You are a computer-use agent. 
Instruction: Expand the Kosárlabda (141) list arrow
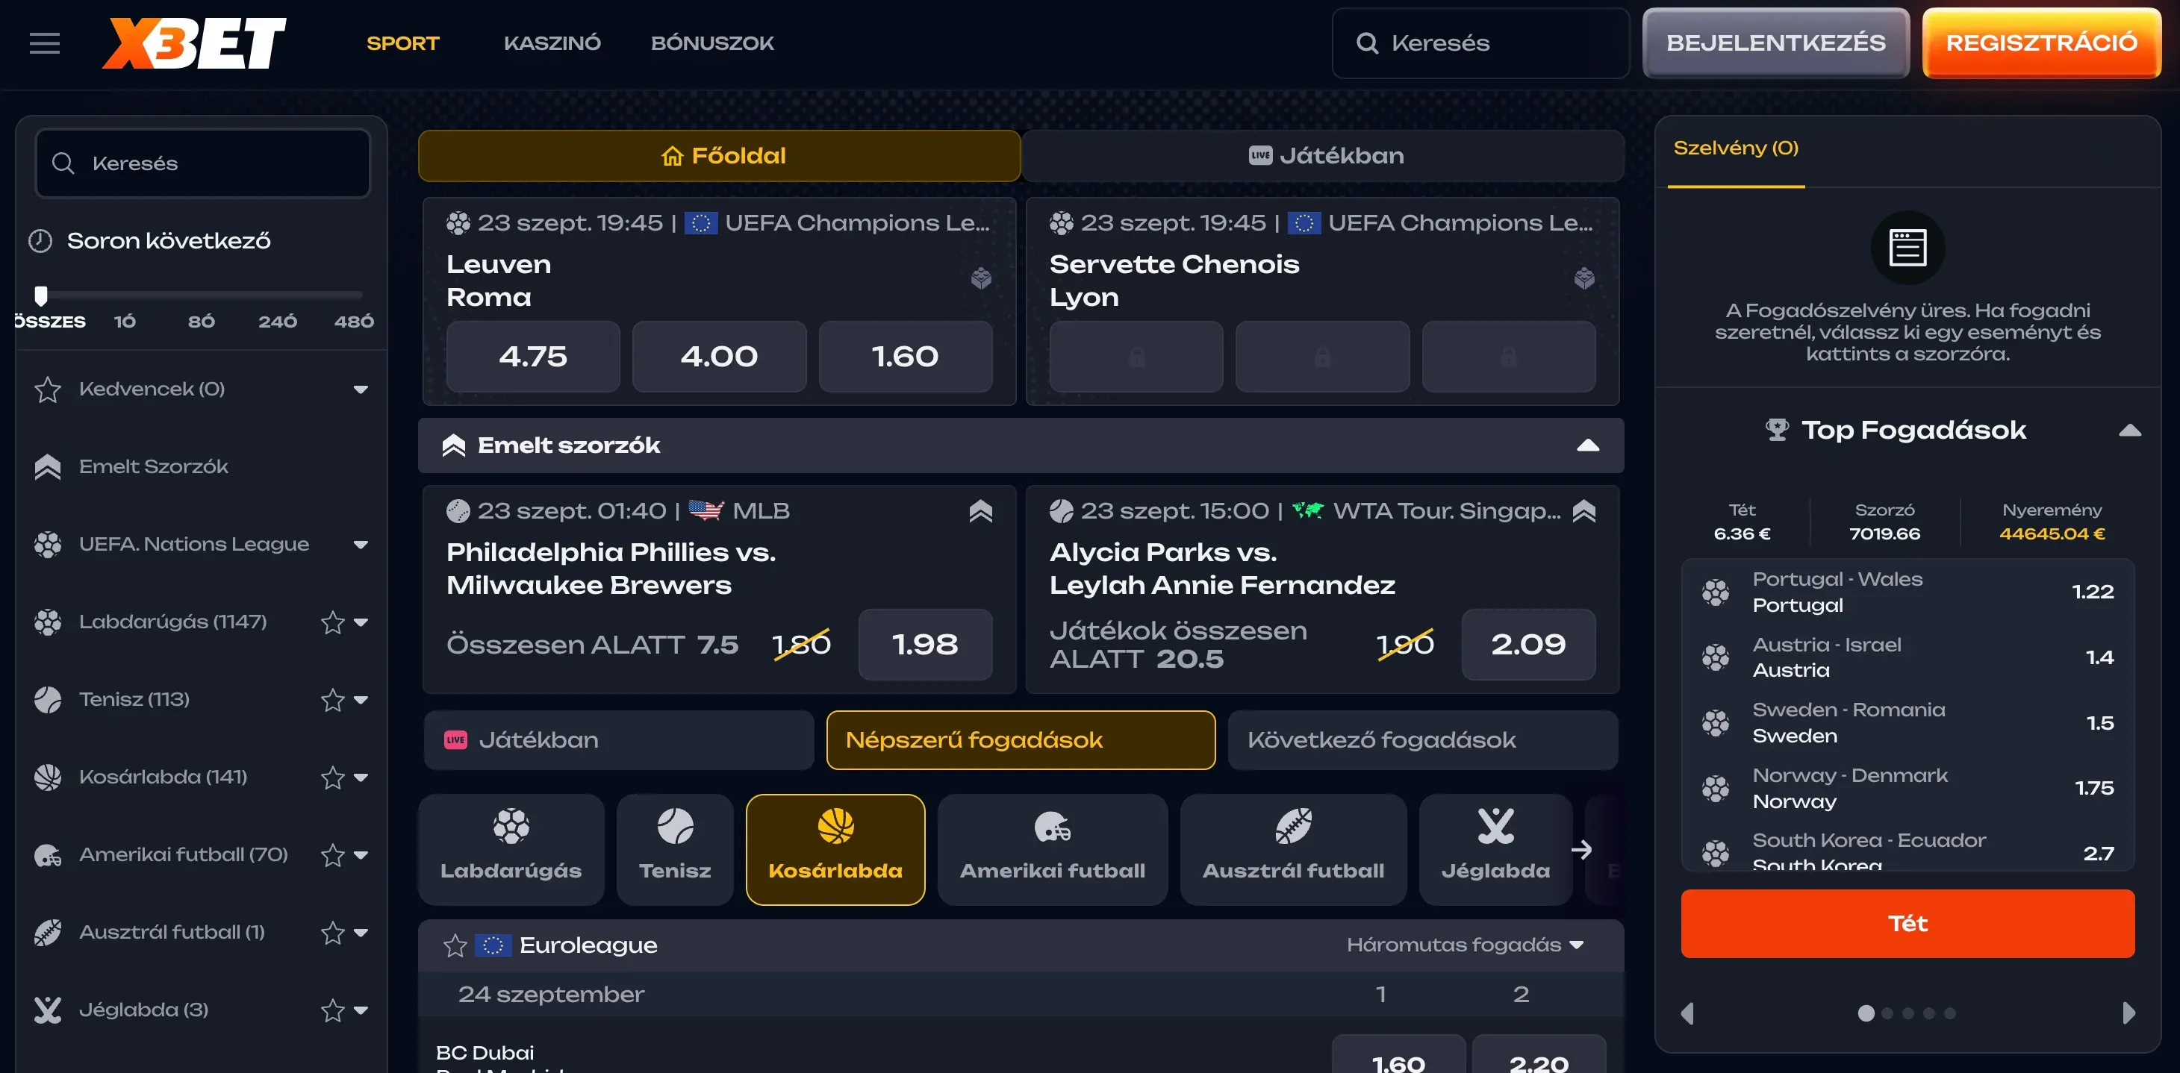tap(361, 777)
